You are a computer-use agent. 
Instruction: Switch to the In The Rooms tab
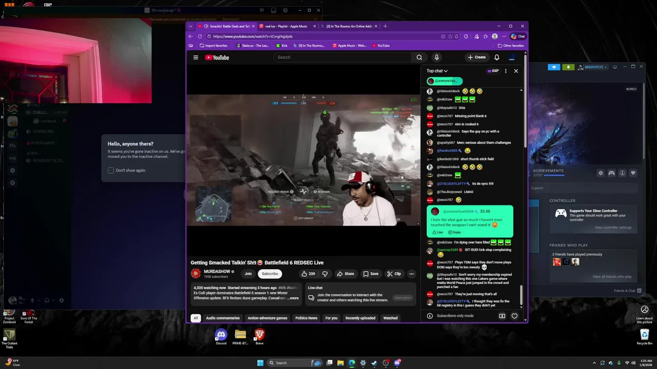pos(350,26)
